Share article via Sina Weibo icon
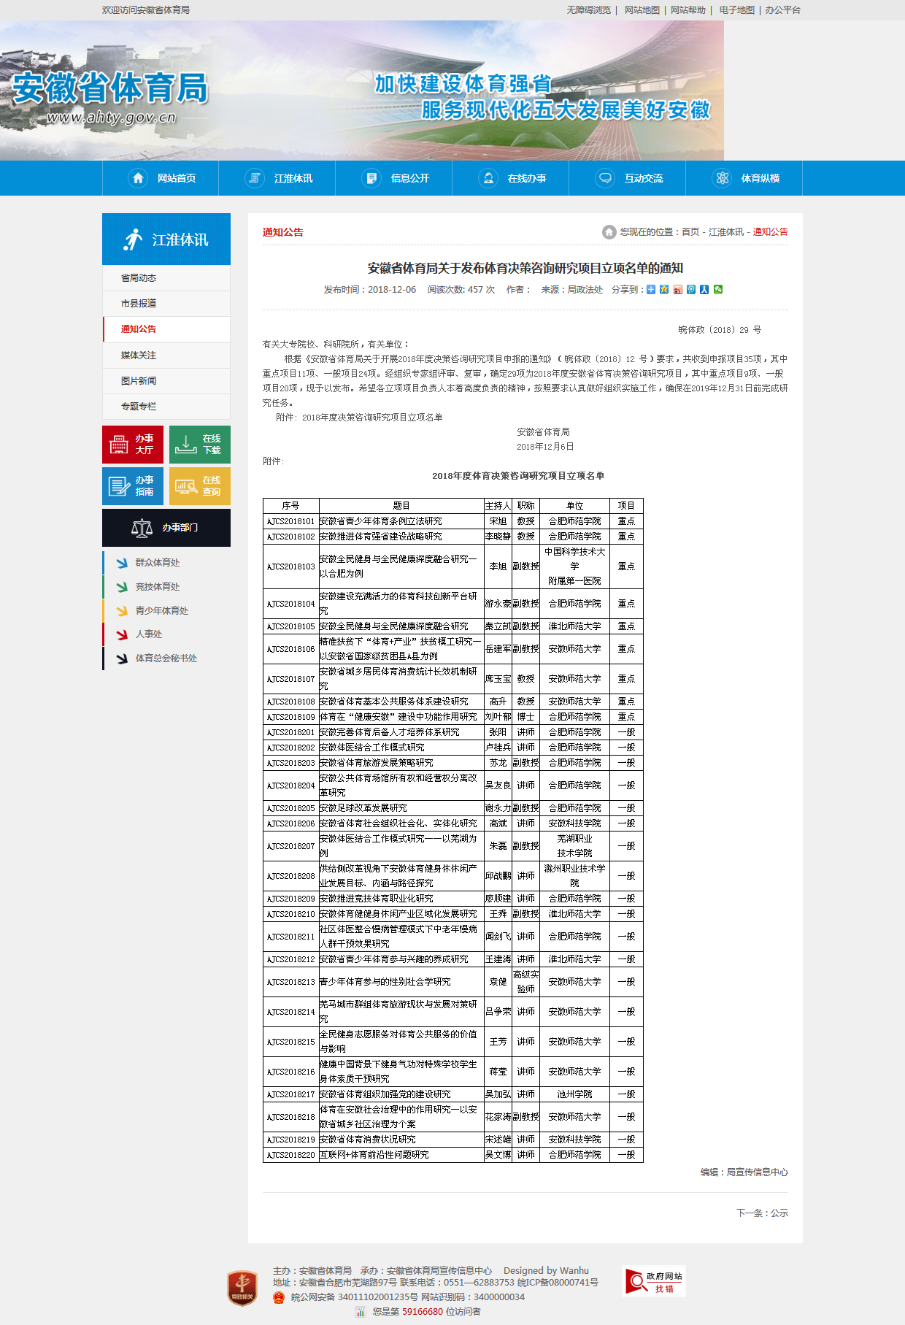The height and width of the screenshot is (1325, 905). 678,290
